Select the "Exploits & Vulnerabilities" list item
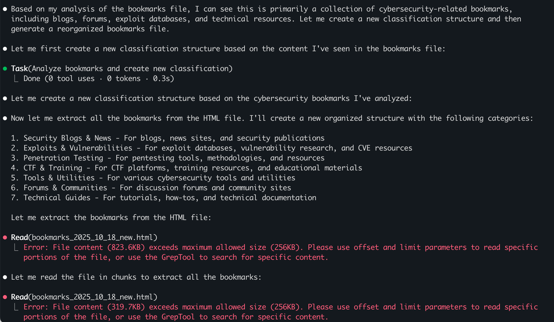554x322 pixels. 78,148
